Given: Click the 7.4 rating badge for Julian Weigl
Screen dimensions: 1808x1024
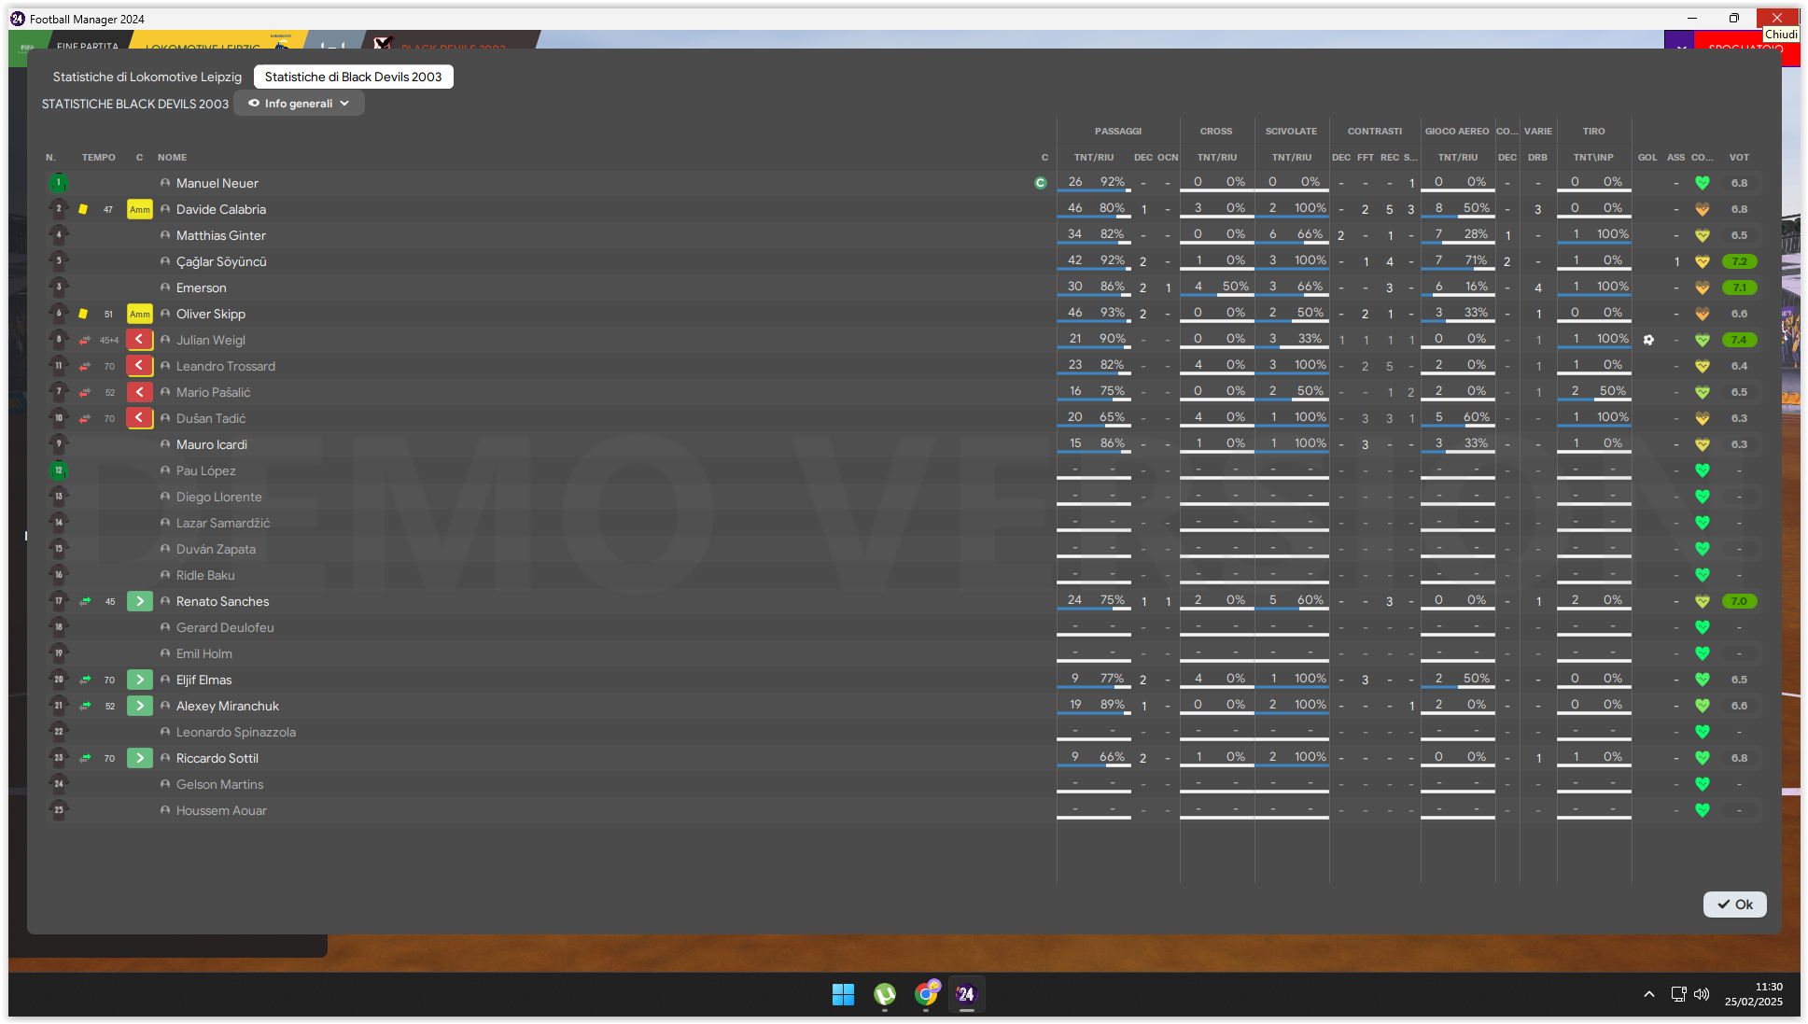Looking at the screenshot, I should [x=1739, y=340].
